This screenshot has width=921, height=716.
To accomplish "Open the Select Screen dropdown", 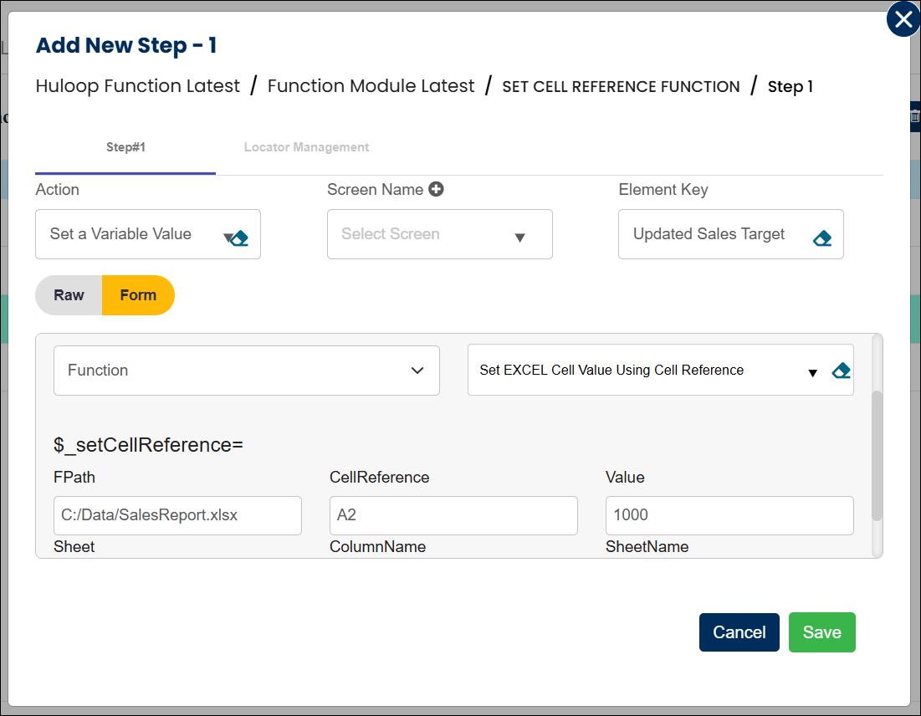I will point(439,234).
